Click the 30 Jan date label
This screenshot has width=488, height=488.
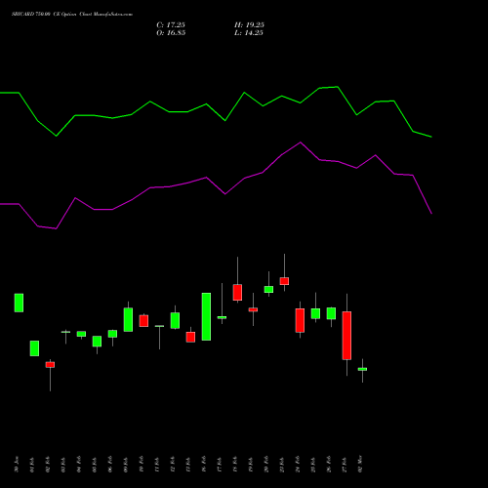pos(17,465)
